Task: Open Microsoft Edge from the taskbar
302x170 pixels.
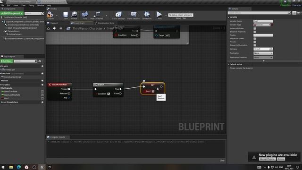Action: pos(19,167)
